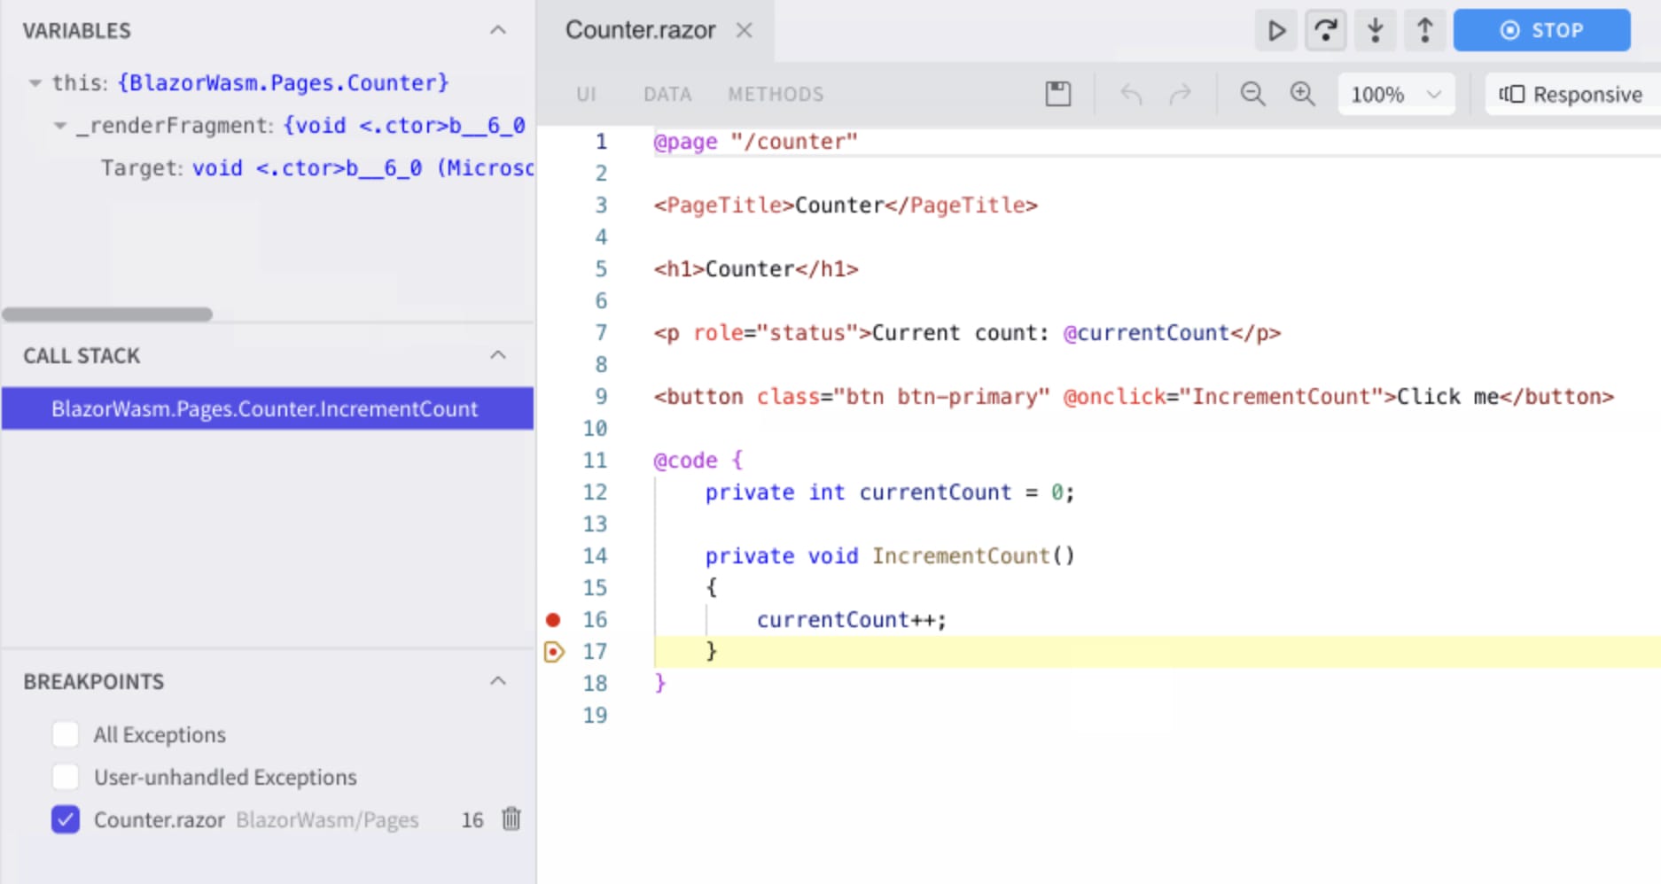Open the 100% zoom level dropdown

pyautogui.click(x=1395, y=94)
